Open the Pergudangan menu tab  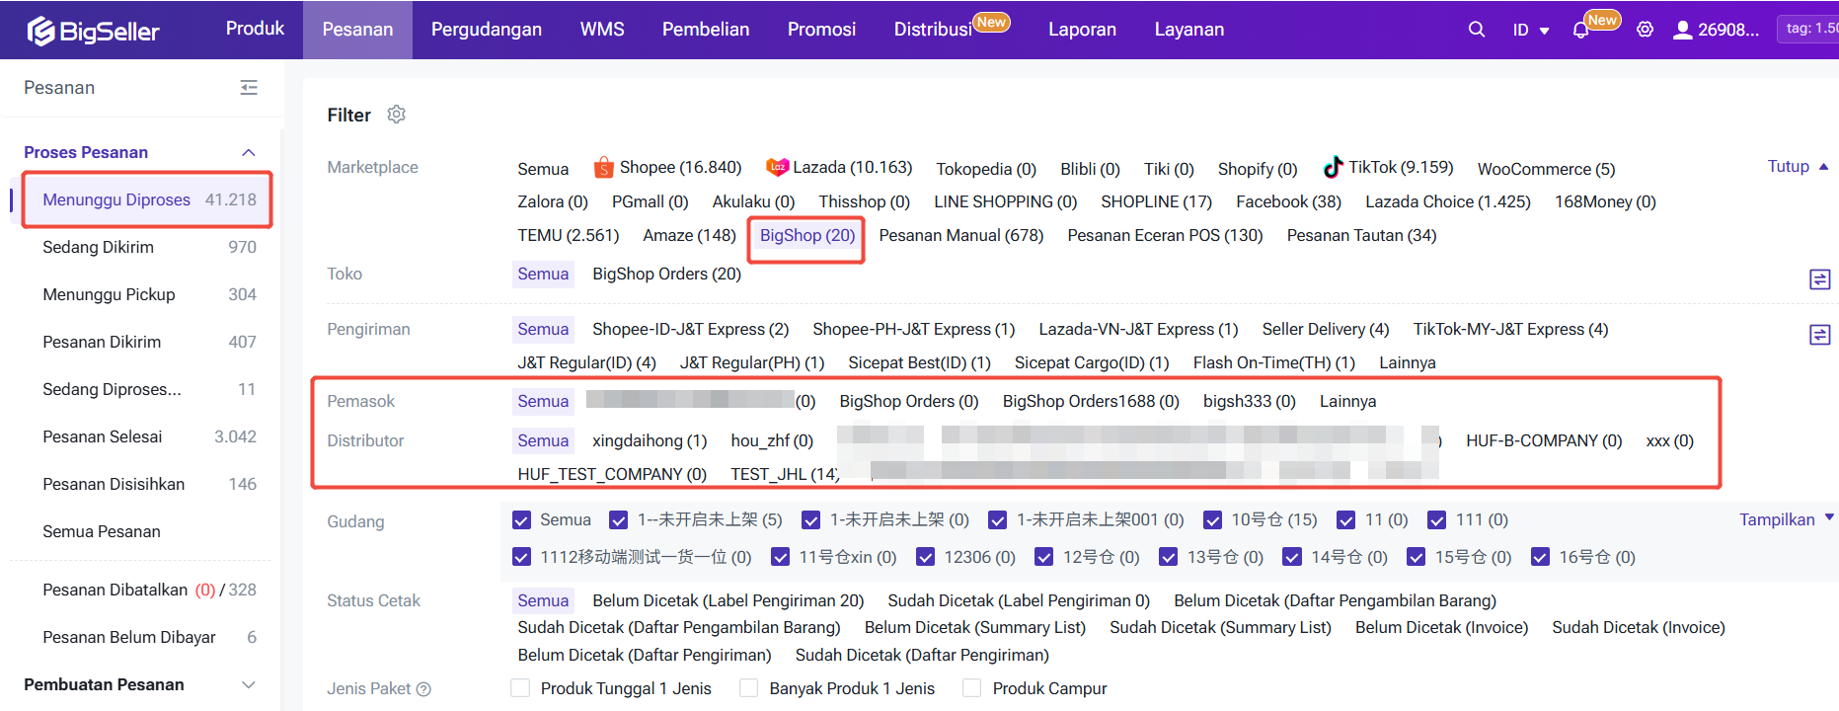(486, 30)
